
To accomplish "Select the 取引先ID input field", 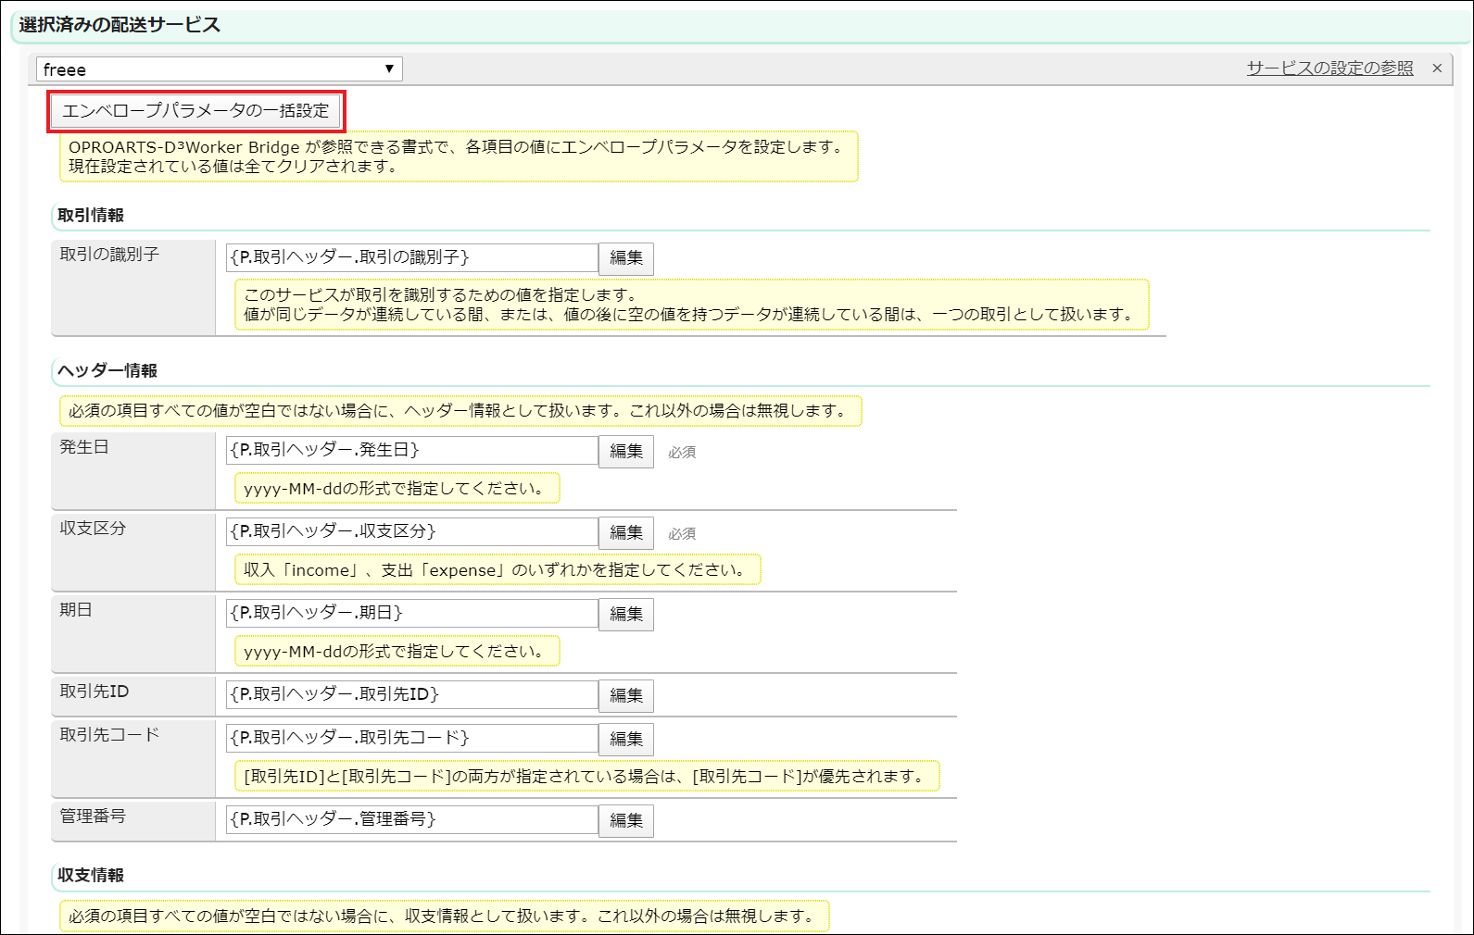I will 411,695.
